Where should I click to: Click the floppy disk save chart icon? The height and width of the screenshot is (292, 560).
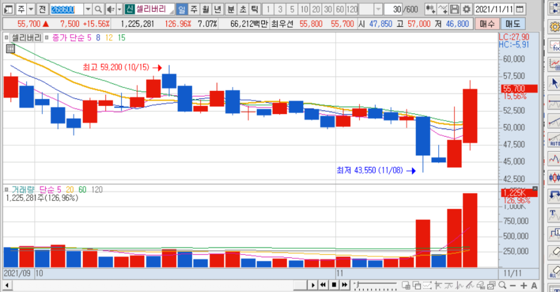(x=454, y=9)
